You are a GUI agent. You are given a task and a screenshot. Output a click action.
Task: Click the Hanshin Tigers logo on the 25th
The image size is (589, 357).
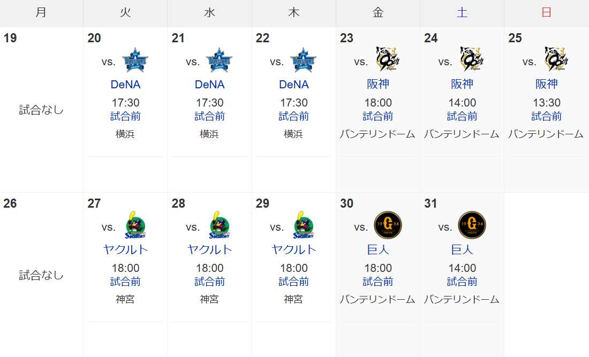(556, 59)
